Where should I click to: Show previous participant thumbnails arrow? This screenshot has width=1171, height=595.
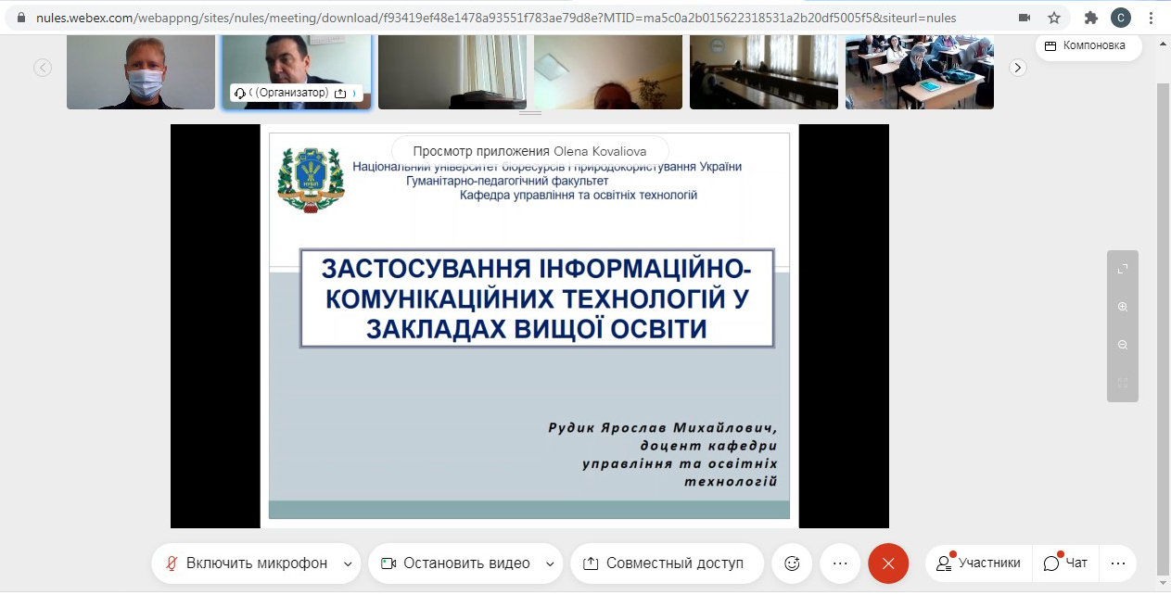pyautogui.click(x=43, y=67)
